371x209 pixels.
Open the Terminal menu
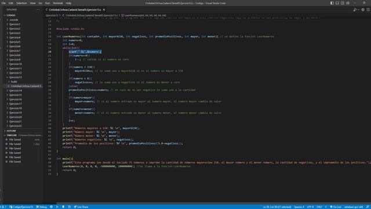[x=58, y=3]
